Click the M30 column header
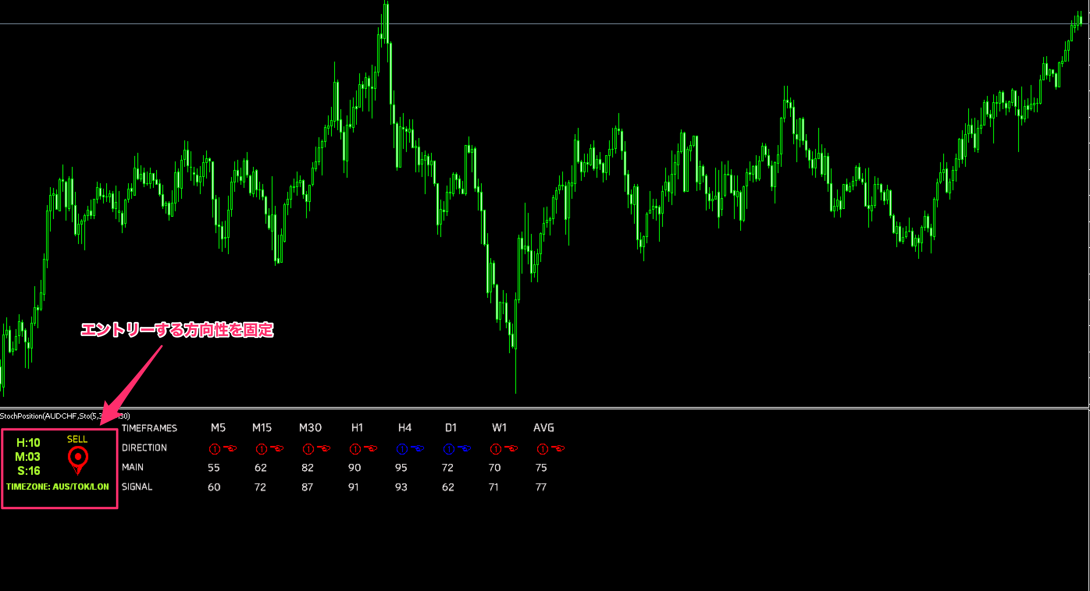Image resolution: width=1090 pixels, height=591 pixels. [310, 428]
